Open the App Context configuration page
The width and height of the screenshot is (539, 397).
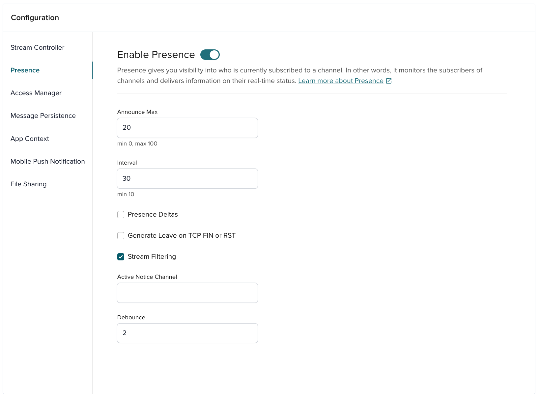pos(30,139)
